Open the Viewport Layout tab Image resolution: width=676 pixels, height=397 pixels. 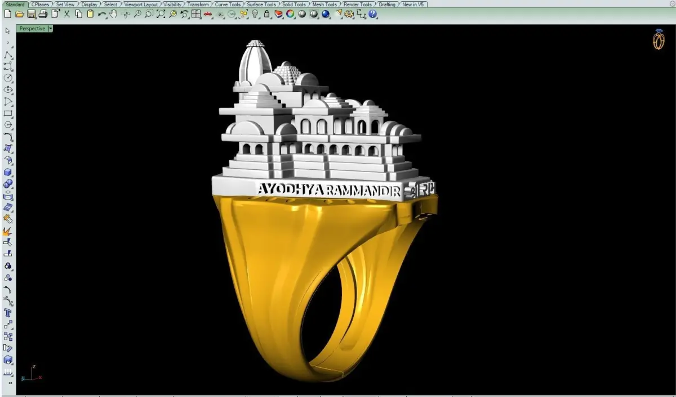[x=141, y=4]
